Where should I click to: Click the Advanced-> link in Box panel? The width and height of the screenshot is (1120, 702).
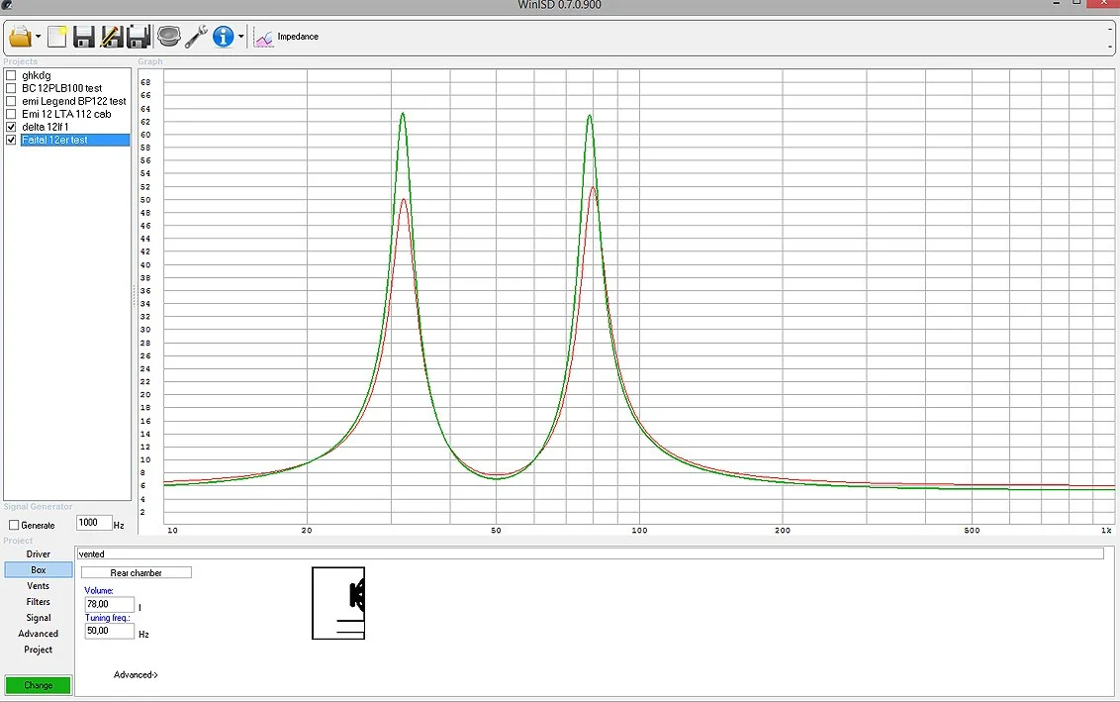point(136,675)
